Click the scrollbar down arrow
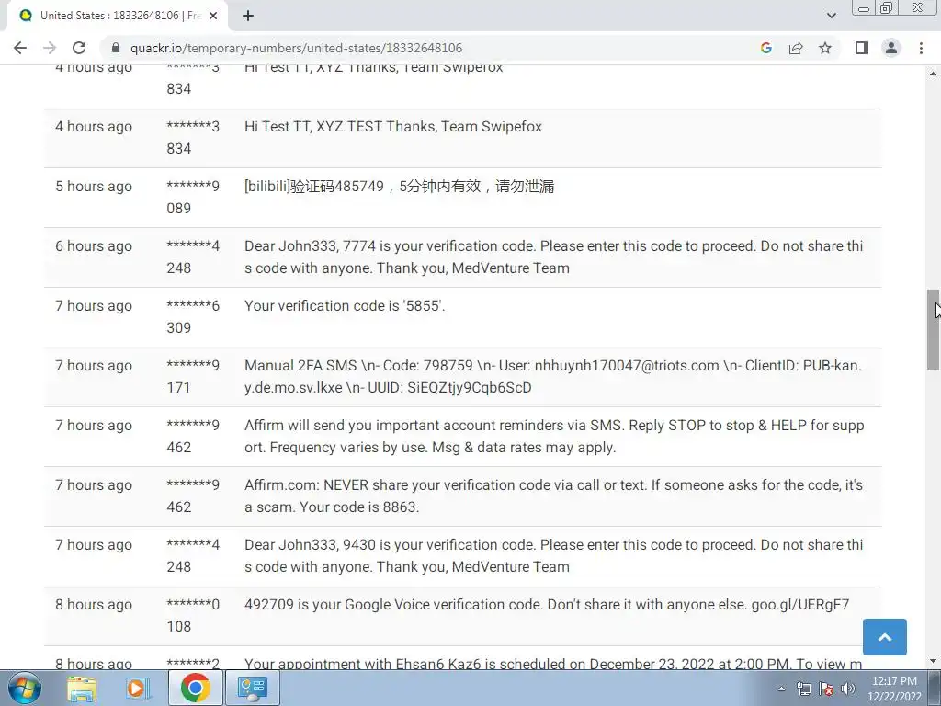This screenshot has height=706, width=941. point(933,661)
